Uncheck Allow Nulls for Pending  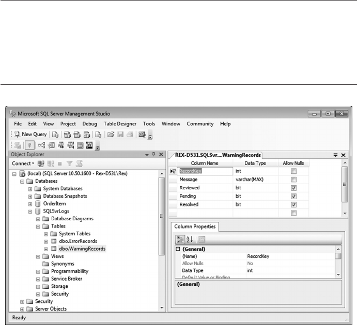point(293,196)
